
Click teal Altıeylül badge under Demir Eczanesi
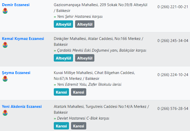coord(63,24)
